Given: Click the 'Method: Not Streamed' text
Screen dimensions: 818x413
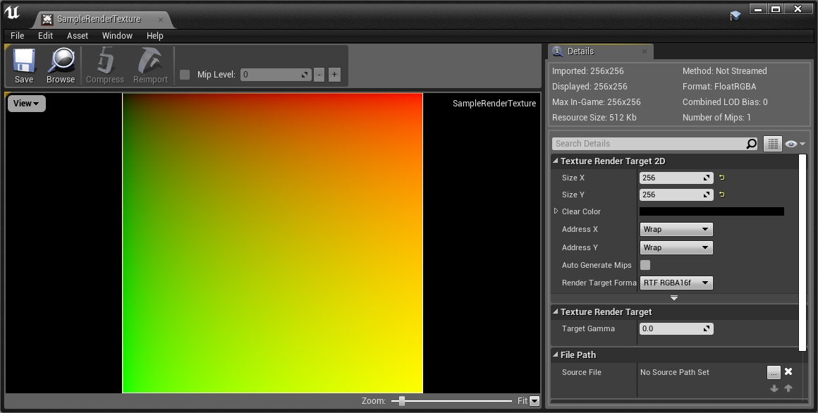Looking at the screenshot, I should (725, 71).
